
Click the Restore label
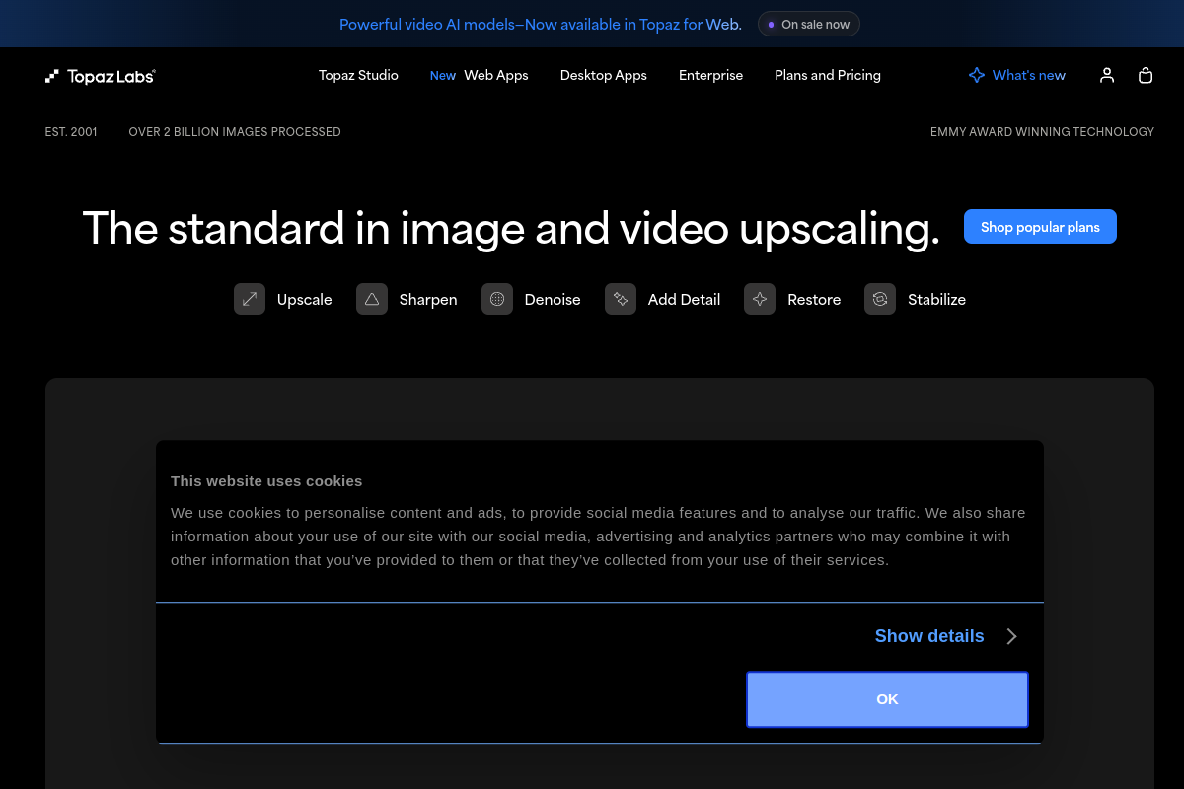pos(814,299)
